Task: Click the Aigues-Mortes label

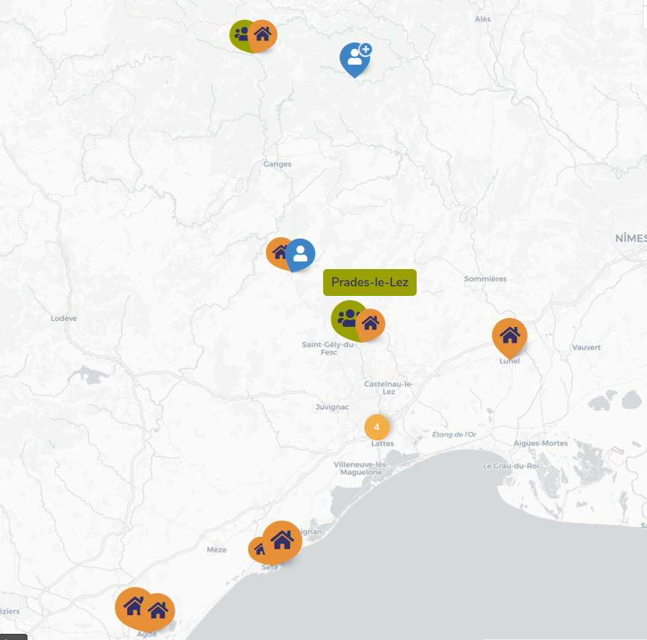Action: click(540, 443)
